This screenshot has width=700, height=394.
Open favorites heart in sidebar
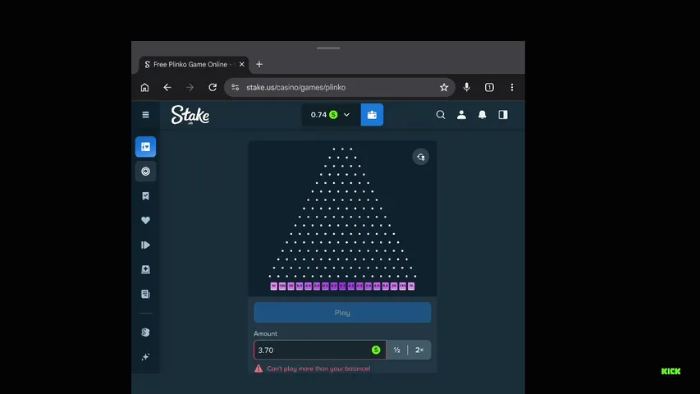click(x=145, y=220)
